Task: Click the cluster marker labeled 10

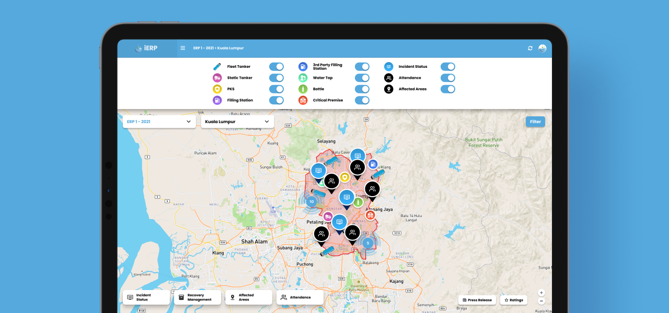Action: coord(312,201)
